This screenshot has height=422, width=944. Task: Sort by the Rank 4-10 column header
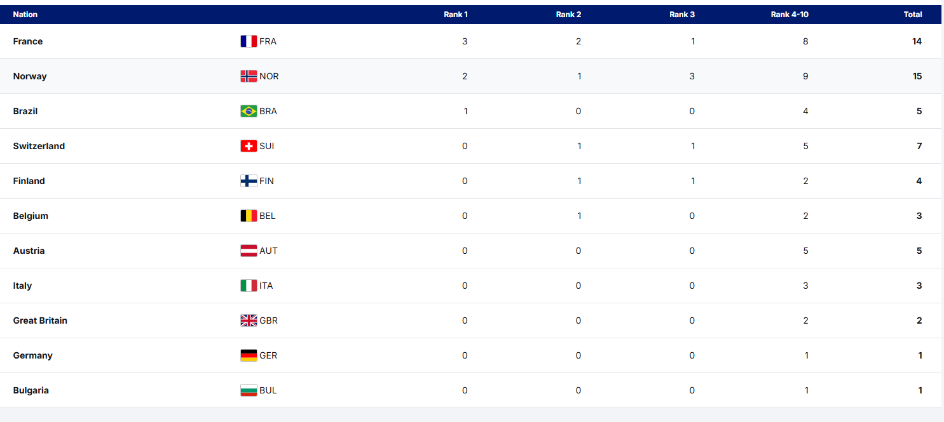coord(790,15)
